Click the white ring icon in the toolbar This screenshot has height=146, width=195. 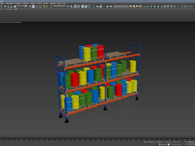tap(171, 6)
